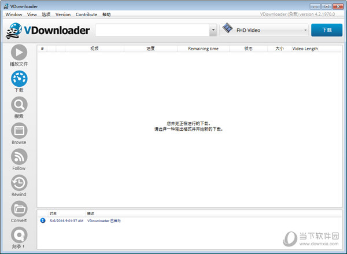Open the Rewind history sidebar icon
Image resolution: width=347 pixels, height=254 pixels.
click(19, 183)
